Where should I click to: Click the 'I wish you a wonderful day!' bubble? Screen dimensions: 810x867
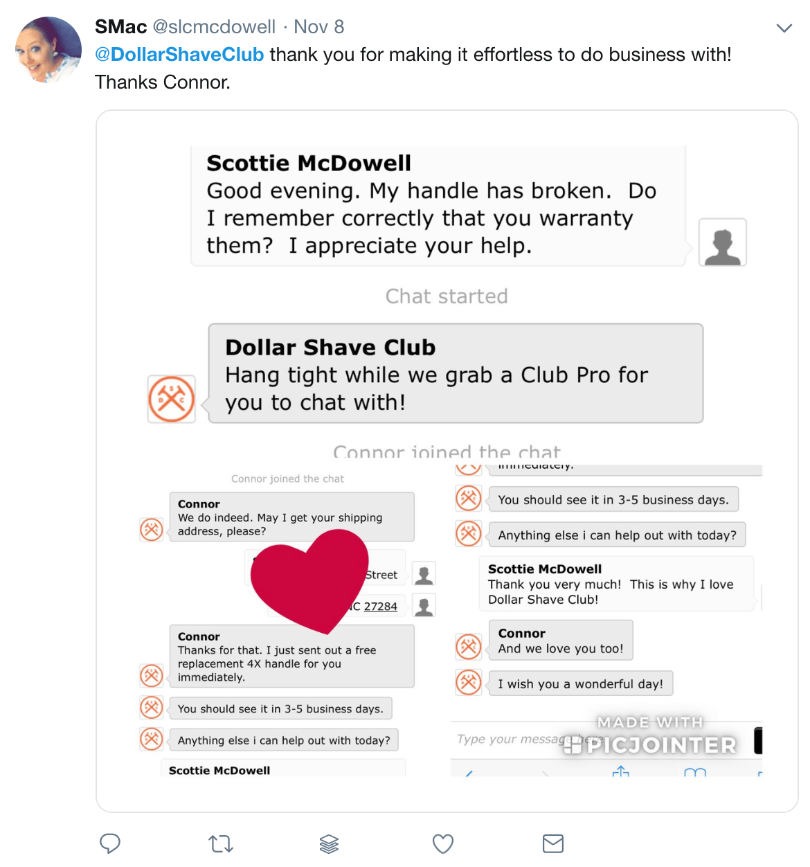click(581, 684)
